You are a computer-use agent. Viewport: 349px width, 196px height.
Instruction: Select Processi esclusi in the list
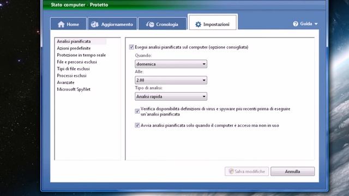[x=71, y=76]
